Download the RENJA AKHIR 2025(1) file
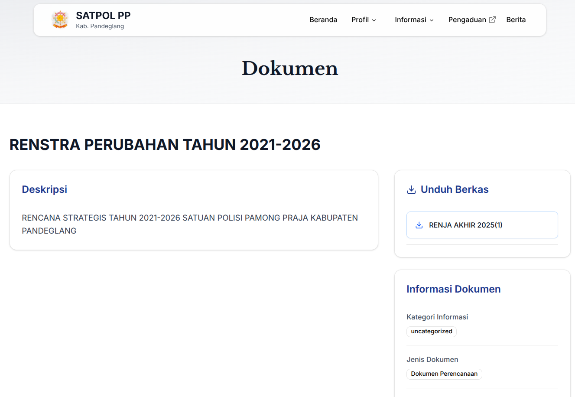575x397 pixels. tap(465, 225)
